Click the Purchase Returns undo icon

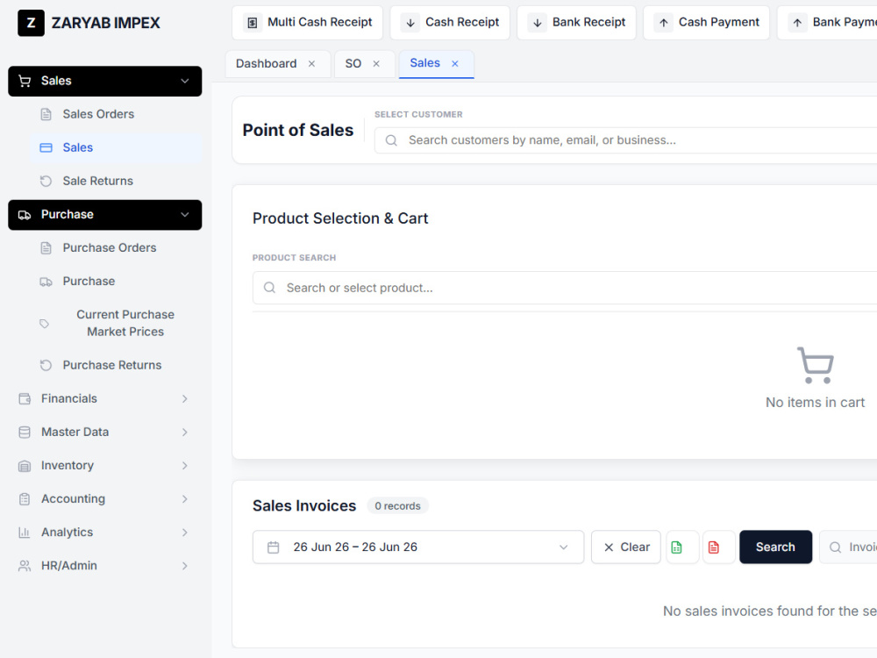tap(46, 365)
